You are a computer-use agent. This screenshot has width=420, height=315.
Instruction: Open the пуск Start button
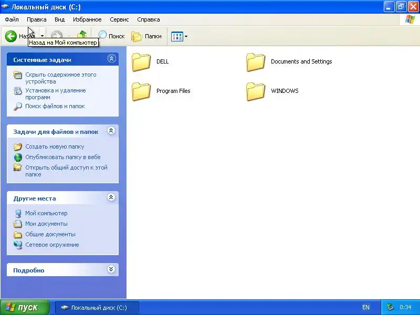(x=25, y=307)
